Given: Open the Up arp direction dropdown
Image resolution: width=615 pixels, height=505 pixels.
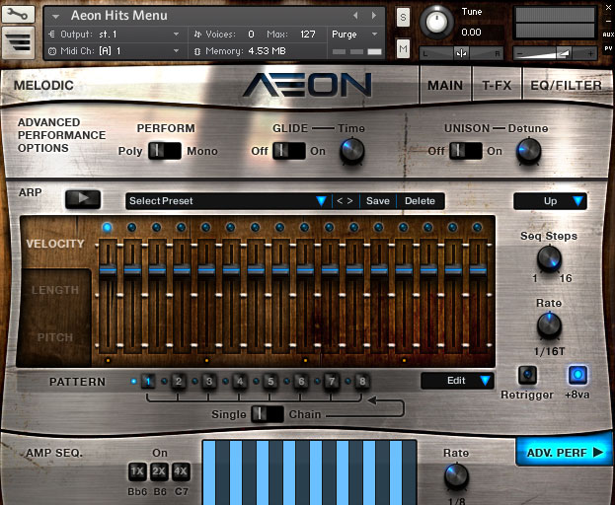Looking at the screenshot, I should [x=550, y=201].
